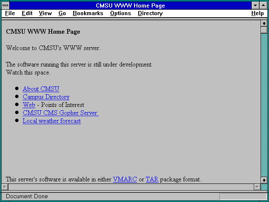Open the Go menu

click(62, 13)
